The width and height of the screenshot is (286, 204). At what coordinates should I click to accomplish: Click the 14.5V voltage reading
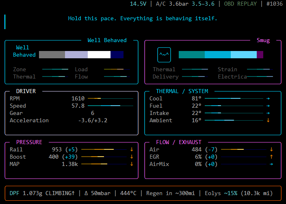[x=138, y=4]
